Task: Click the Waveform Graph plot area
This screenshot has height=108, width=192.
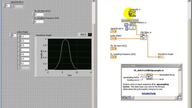Action: (70, 54)
